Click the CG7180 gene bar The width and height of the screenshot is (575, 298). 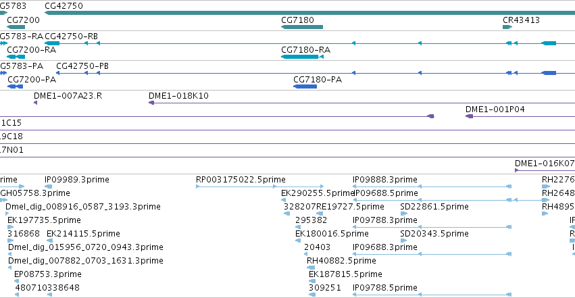(x=302, y=27)
